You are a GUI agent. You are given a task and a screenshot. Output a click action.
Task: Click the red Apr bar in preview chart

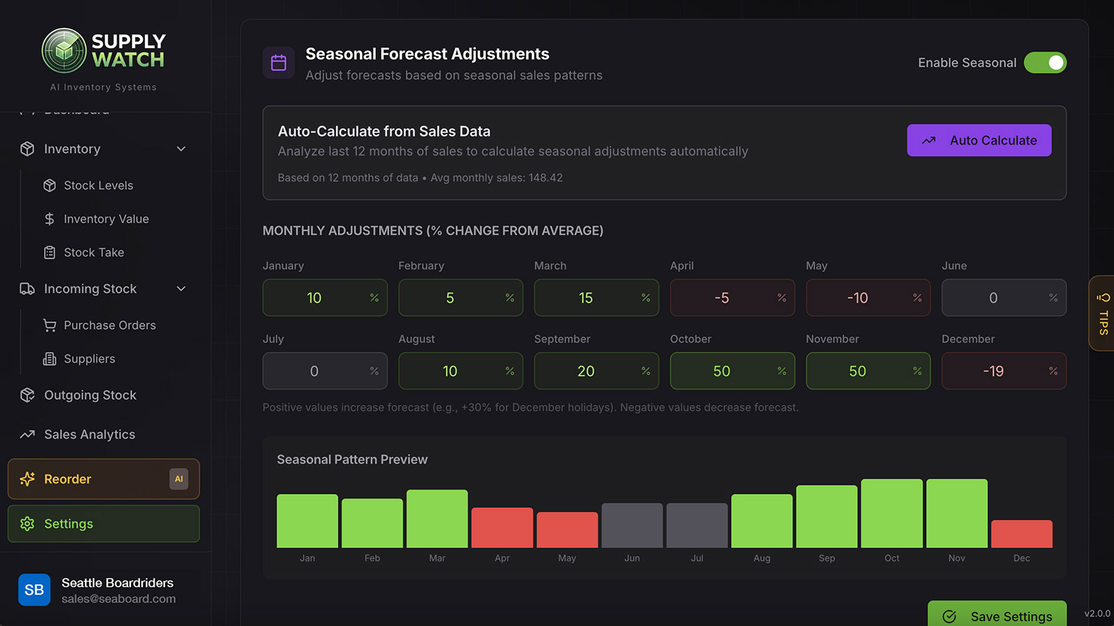pyautogui.click(x=502, y=528)
